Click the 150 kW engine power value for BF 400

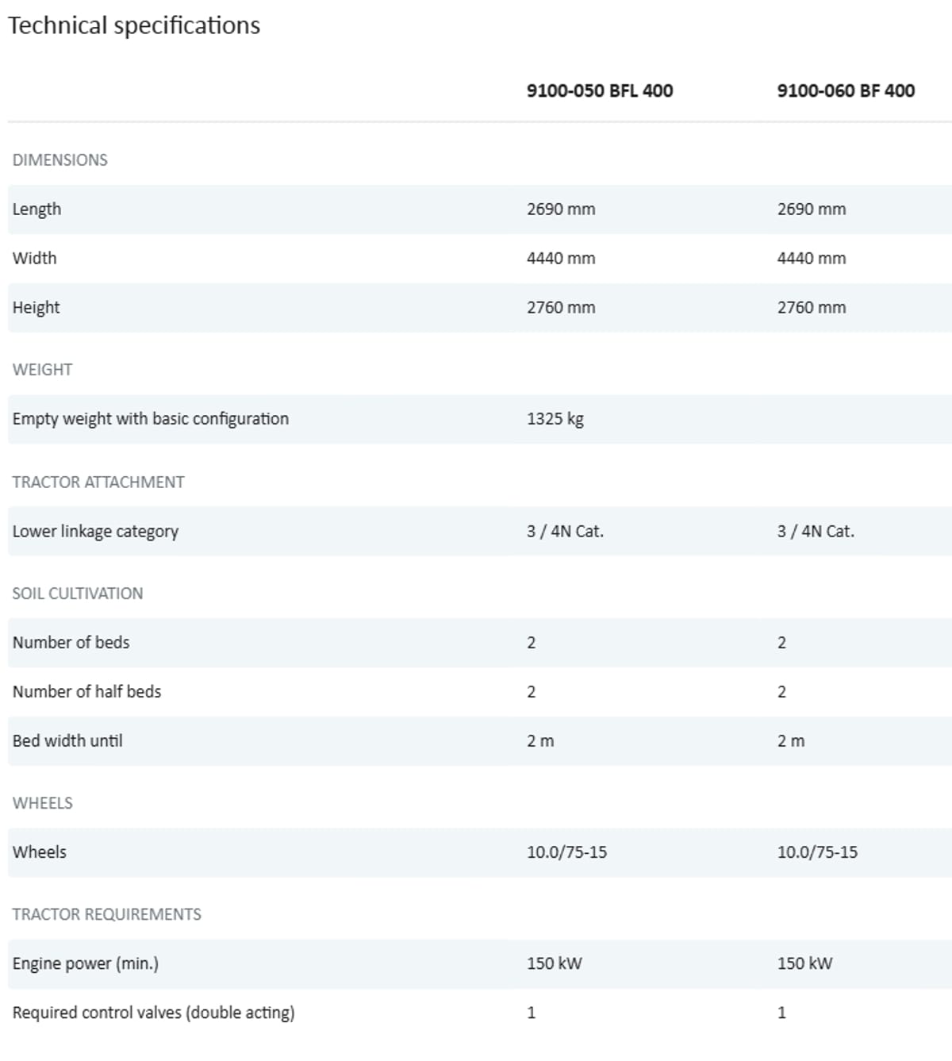pos(804,963)
